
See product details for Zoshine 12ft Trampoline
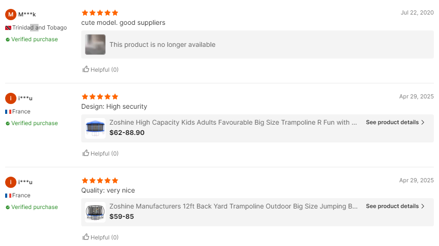(x=392, y=206)
